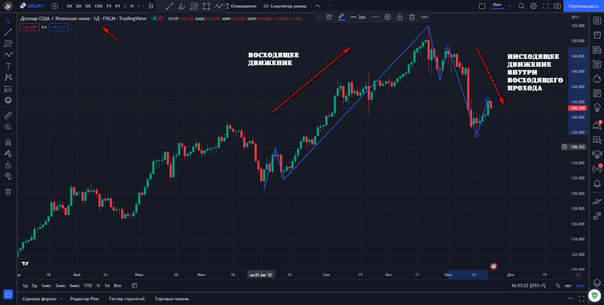Select the ruler measure tool
Screen dimensions: 604x305
(x=8, y=115)
